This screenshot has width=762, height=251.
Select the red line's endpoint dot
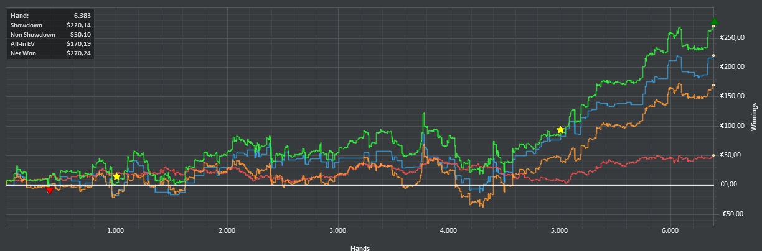[713, 155]
